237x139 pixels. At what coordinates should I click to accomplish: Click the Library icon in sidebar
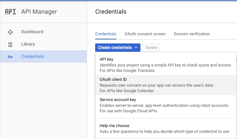[x=10, y=45]
